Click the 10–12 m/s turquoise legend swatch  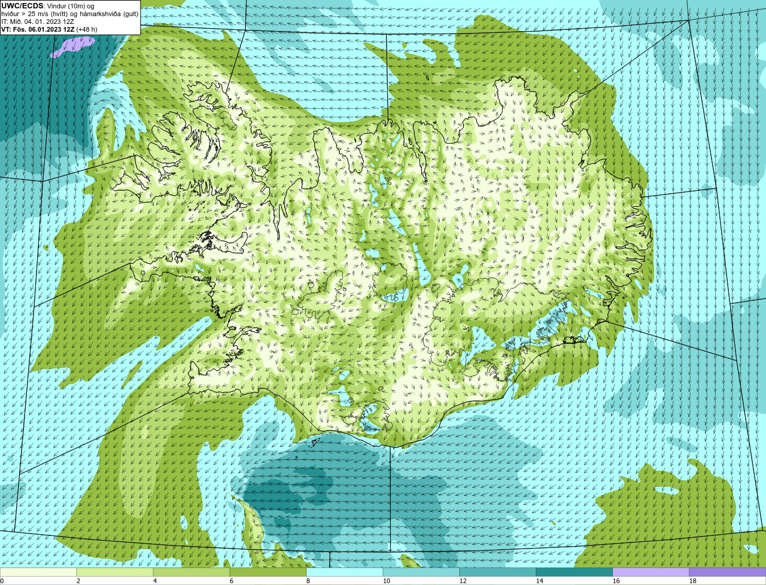click(x=421, y=572)
